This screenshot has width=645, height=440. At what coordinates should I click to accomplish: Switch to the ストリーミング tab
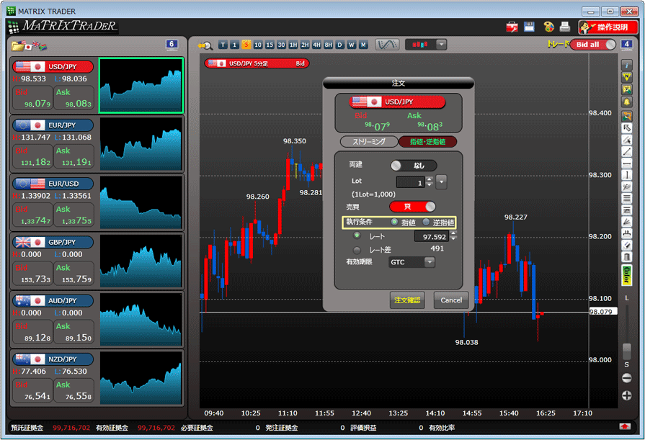pos(369,141)
